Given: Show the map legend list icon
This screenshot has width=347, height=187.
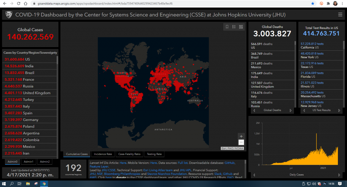Looking at the screenshot, I should 234,27.
